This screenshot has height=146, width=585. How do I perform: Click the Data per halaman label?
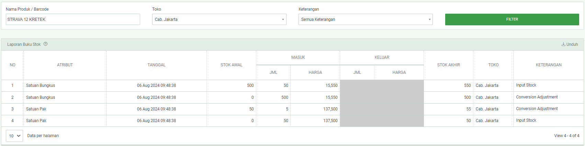pos(43,136)
